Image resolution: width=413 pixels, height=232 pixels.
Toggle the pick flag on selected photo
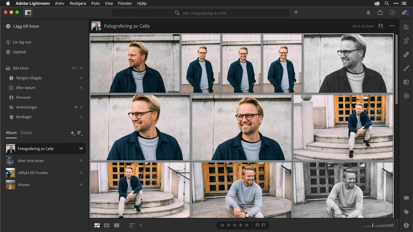pyautogui.click(x=257, y=225)
